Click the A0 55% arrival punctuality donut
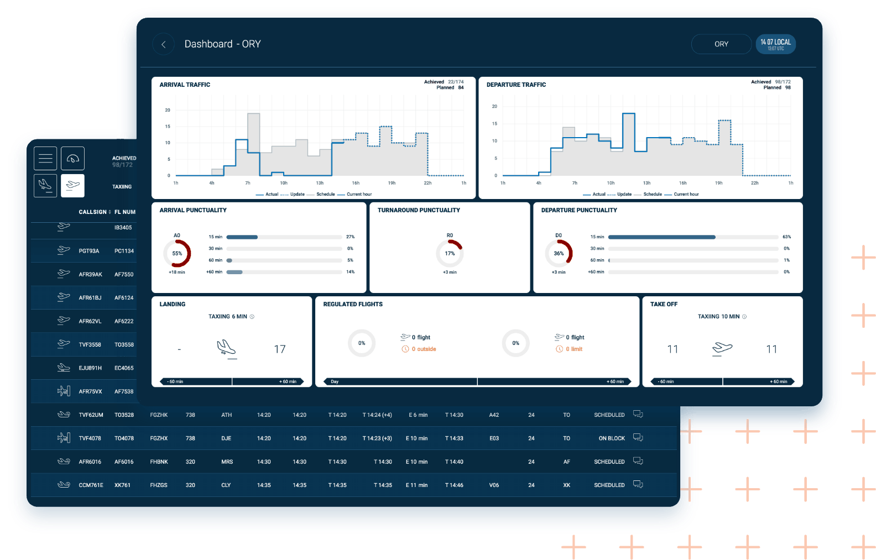 pyautogui.click(x=177, y=253)
